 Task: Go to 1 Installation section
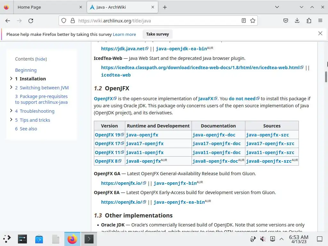coord(30,79)
